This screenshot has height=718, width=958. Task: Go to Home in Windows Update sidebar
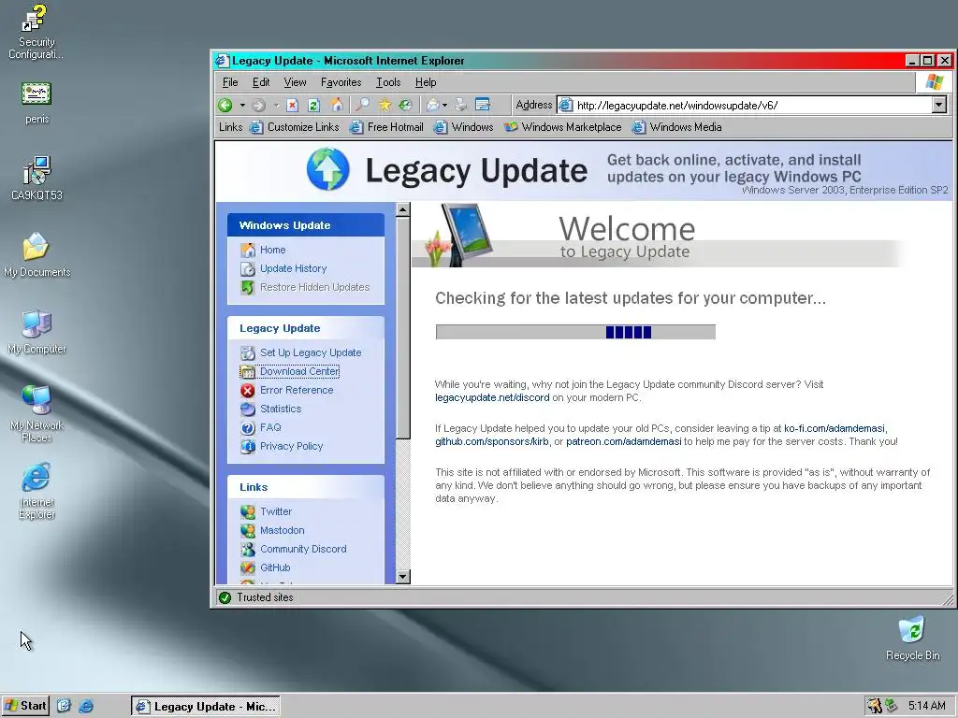pos(272,250)
